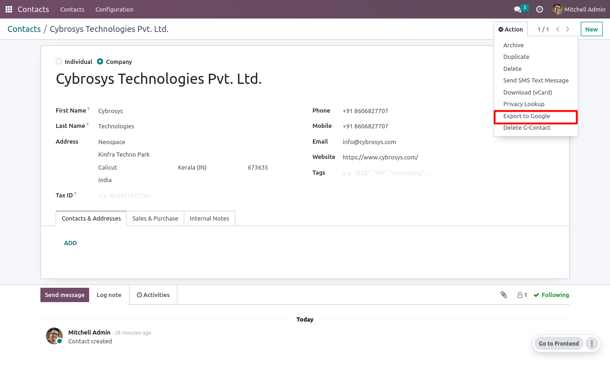The width and height of the screenshot is (610, 373).
Task: Click Mitchell Admin avatar in top bar
Action: coord(558,9)
